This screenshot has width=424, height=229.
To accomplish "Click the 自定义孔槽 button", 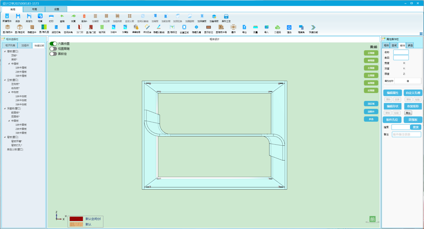I will coord(413,93).
